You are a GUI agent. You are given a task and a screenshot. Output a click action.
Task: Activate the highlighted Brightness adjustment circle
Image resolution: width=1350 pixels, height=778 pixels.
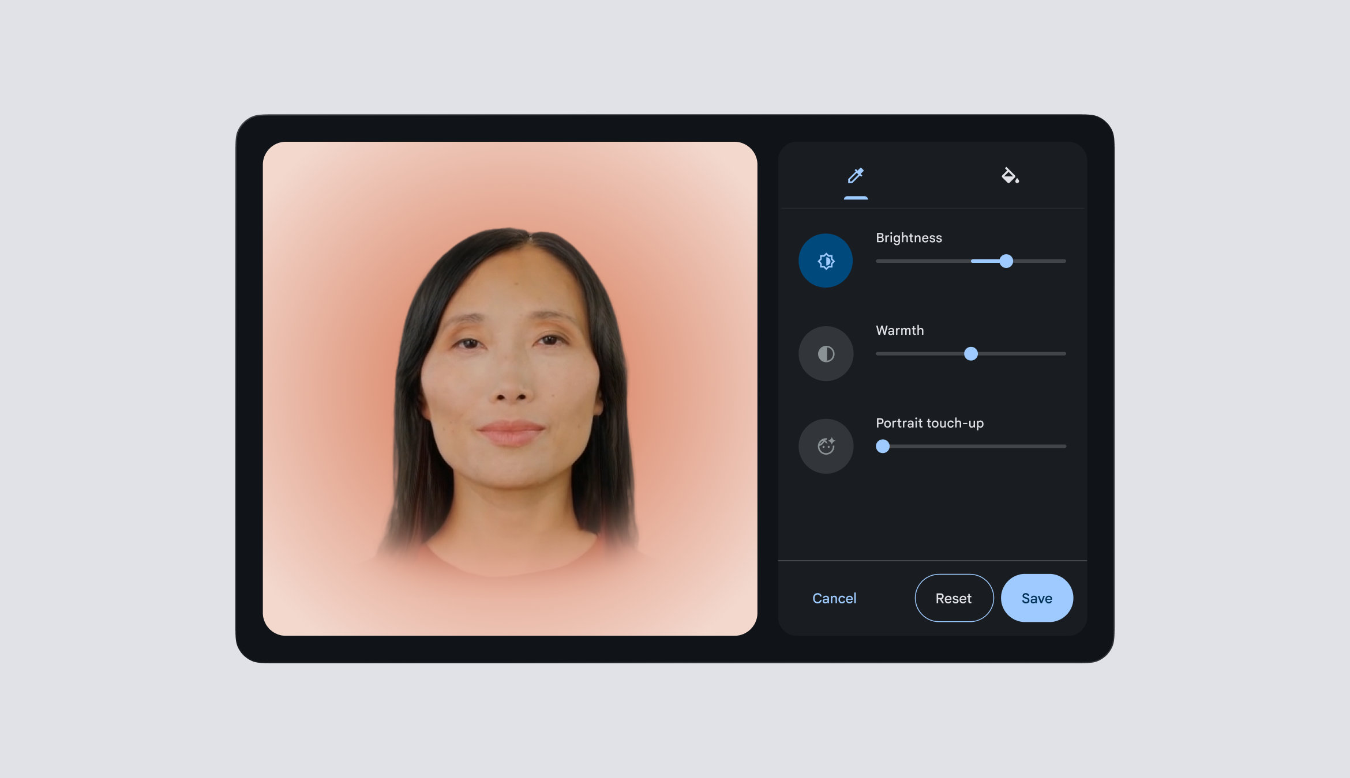(x=825, y=260)
